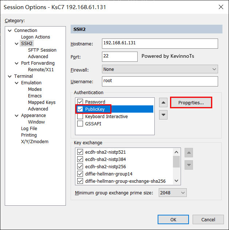This screenshot has width=229, height=230.
Task: Confirm settings with the OK button
Action: 173,219
